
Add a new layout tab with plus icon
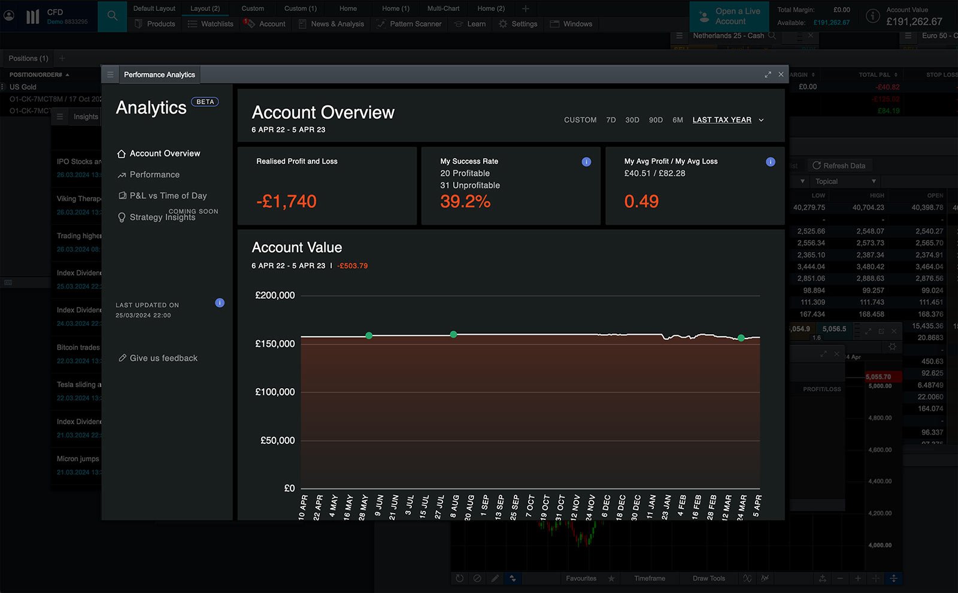click(525, 8)
